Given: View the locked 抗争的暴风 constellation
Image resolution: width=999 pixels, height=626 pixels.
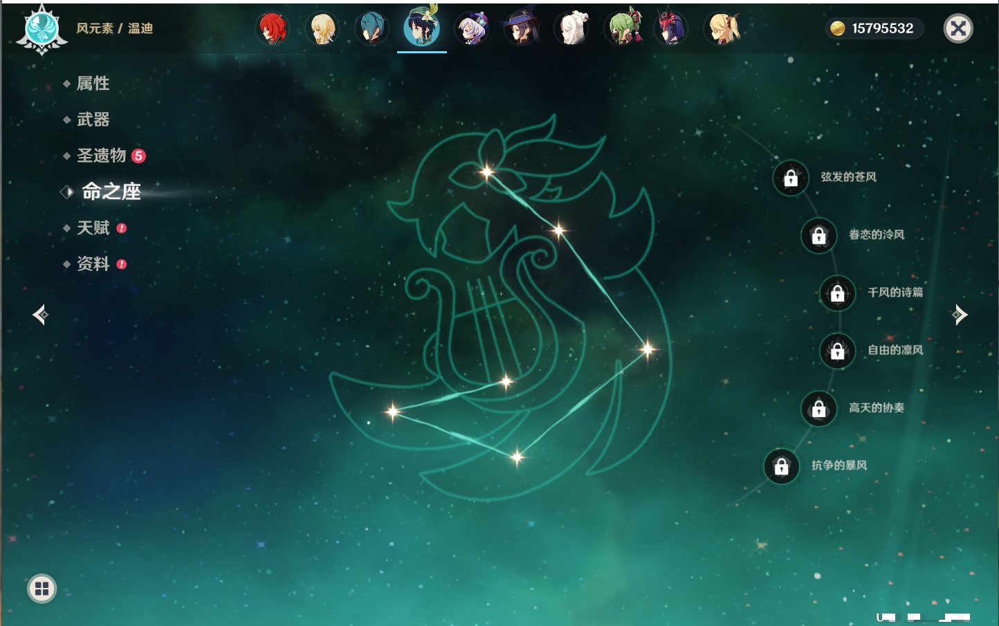Looking at the screenshot, I should click(x=781, y=466).
